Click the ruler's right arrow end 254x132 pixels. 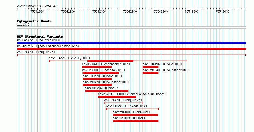point(245,9)
